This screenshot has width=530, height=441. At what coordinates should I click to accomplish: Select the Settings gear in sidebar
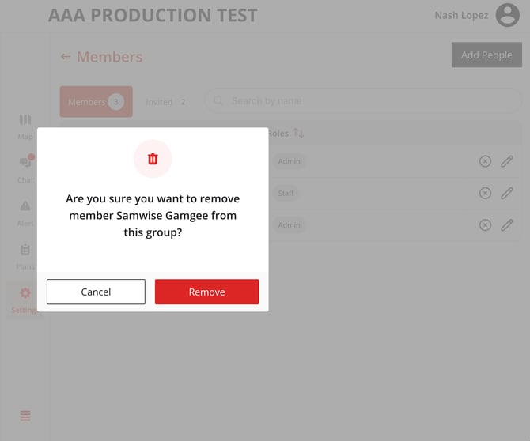coord(25,293)
